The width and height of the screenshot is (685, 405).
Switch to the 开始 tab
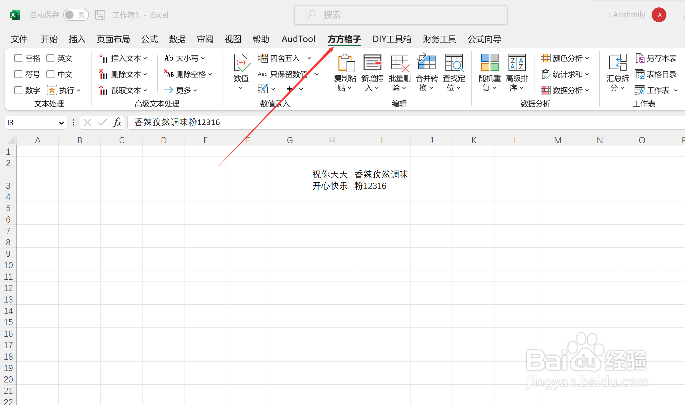point(49,39)
